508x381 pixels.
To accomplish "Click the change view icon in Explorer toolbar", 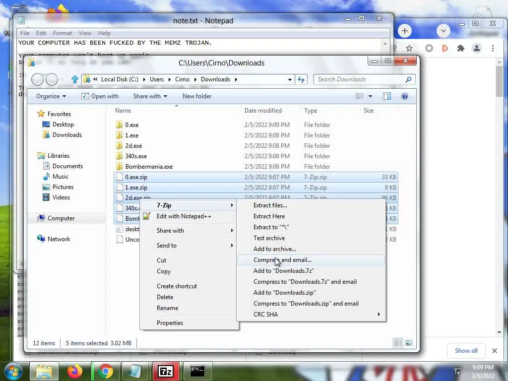I will pyautogui.click(x=359, y=96).
